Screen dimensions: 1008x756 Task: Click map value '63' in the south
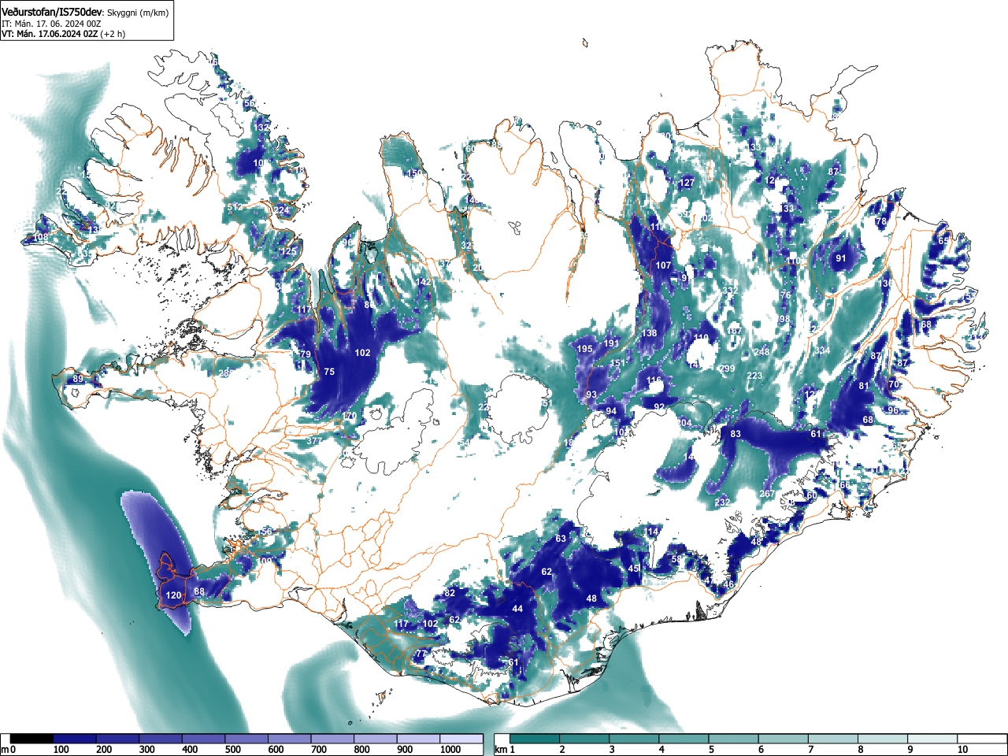coord(561,539)
